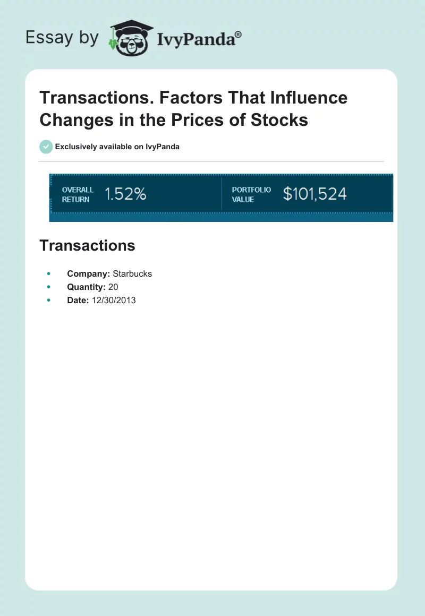Screen dimensions: 425x616
Task: Click the Date: 12/30/2013 list item
Action: tap(101, 301)
